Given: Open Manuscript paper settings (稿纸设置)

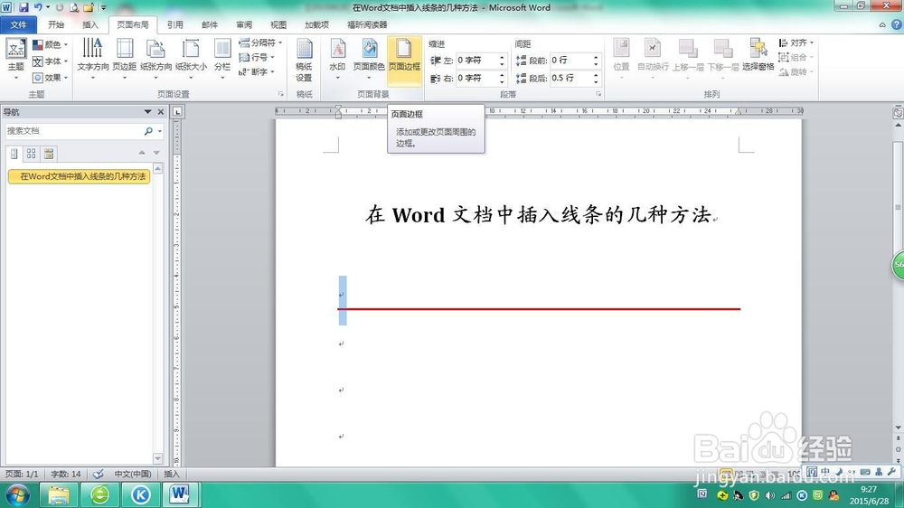Looking at the screenshot, I should click(304, 61).
